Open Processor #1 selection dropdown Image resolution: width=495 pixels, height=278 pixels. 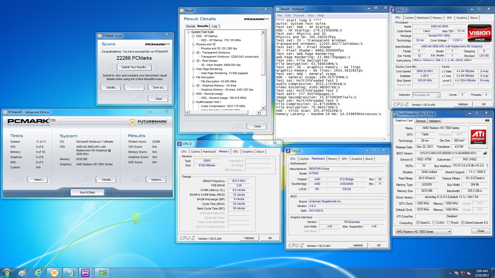(426, 95)
